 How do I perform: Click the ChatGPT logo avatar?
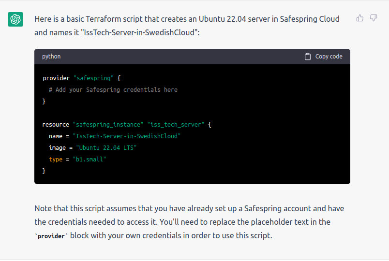(x=15, y=19)
